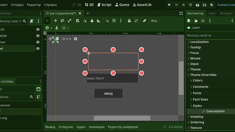Open the Отладчик bottom panel
Viewport: 235px width, 132px height.
click(x=66, y=127)
